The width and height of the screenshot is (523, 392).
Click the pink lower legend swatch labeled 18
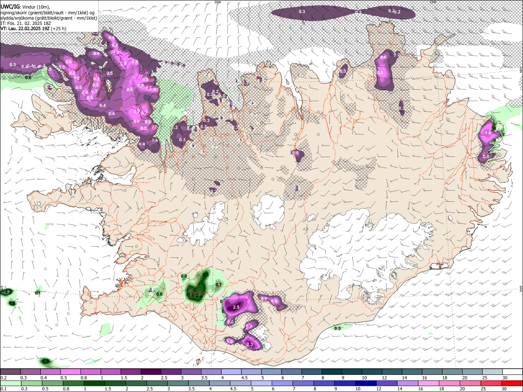pyautogui.click(x=449, y=383)
